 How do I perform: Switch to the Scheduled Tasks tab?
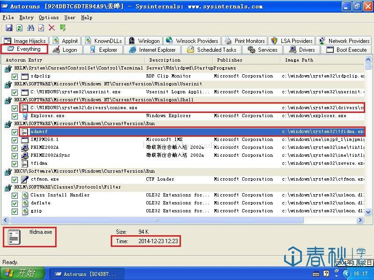(212, 50)
